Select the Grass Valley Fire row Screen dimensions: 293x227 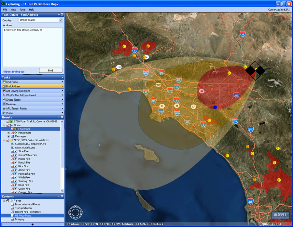[x=28, y=155]
